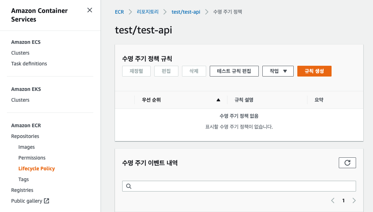Open the 작업 dropdown menu

[278, 71]
